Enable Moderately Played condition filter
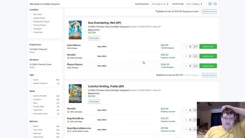 pos(31,21)
